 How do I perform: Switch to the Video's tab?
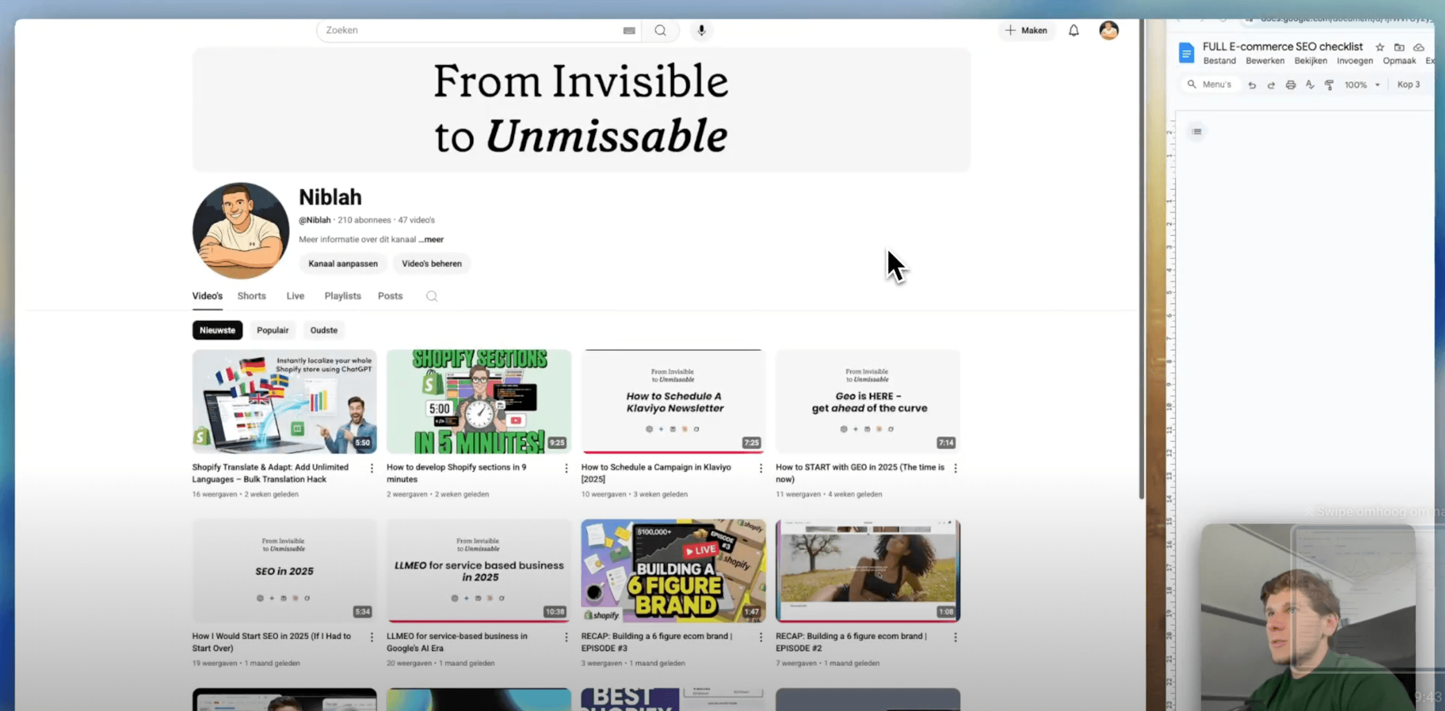207,296
